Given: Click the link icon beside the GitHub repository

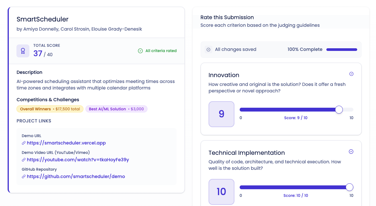Looking at the screenshot, I should pos(23,177).
